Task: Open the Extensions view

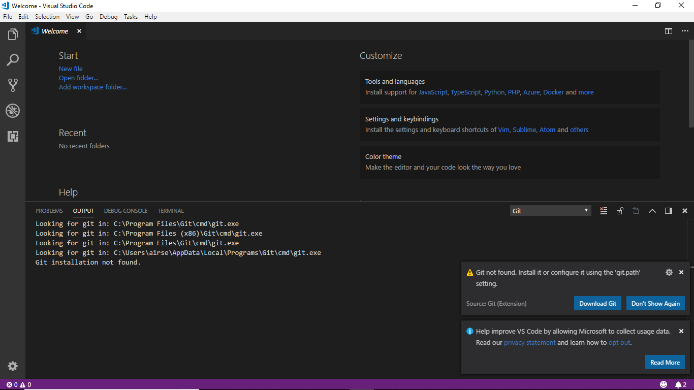Action: (13, 136)
